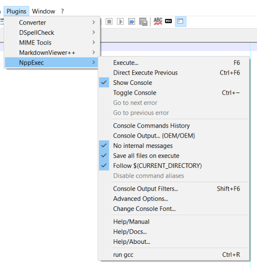Click Save Recorded Macro toolbar icon

point(143,22)
